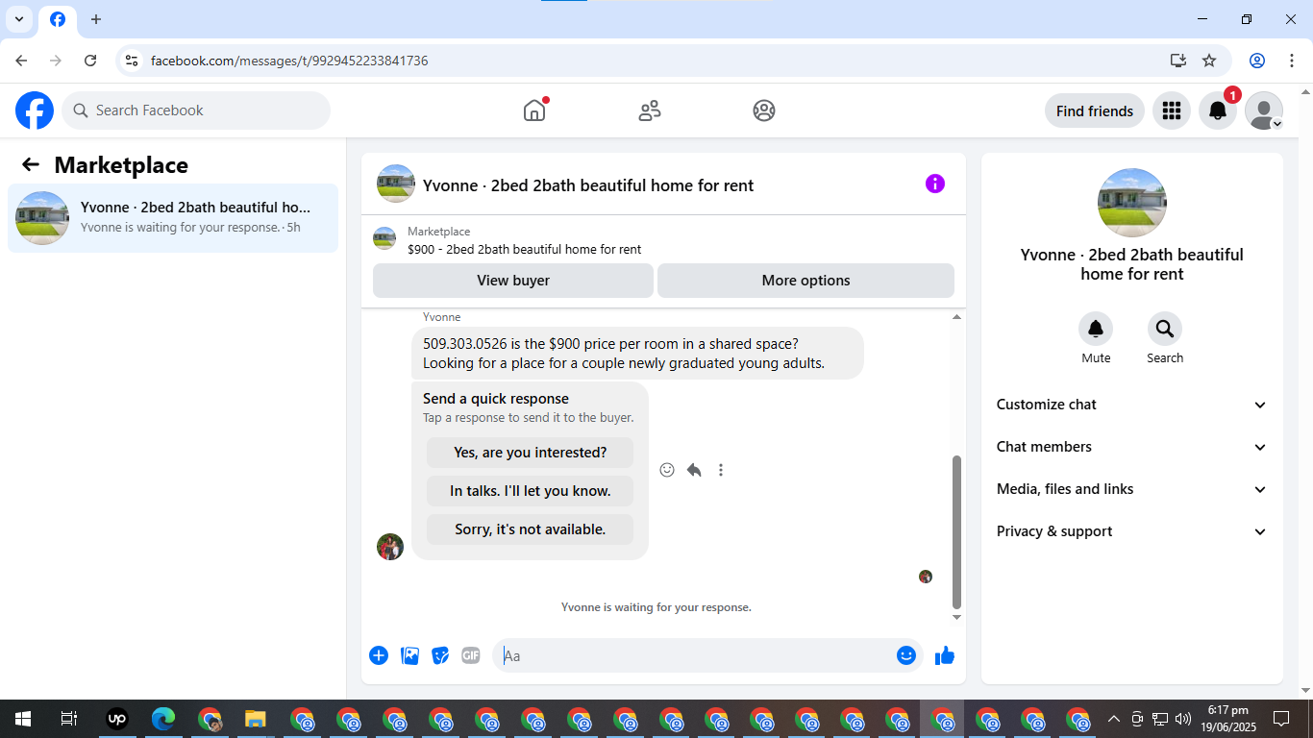Open the account profile avatar menu
Viewport: 1313px width, 738px height.
(1263, 111)
